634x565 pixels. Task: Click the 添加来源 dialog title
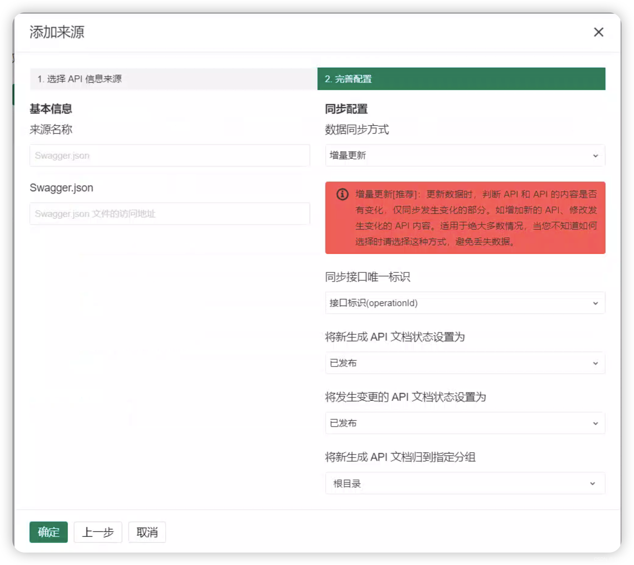click(57, 32)
